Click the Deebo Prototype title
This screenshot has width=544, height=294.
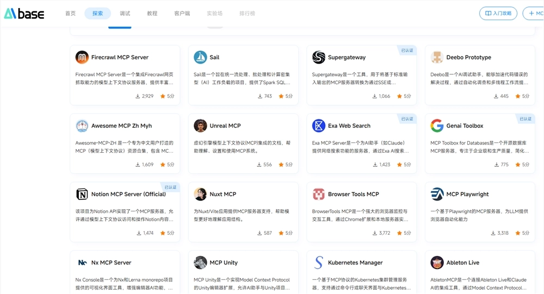[468, 57]
